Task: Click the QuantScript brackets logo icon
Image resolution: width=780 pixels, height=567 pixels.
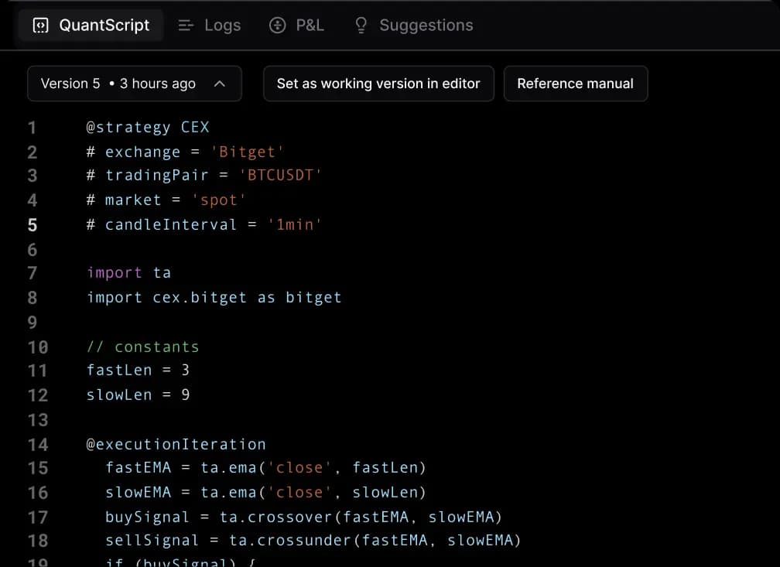Action: point(39,25)
